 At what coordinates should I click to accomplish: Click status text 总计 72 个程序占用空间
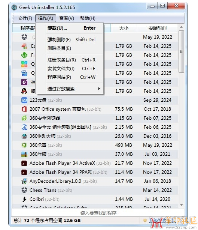(x=38, y=221)
